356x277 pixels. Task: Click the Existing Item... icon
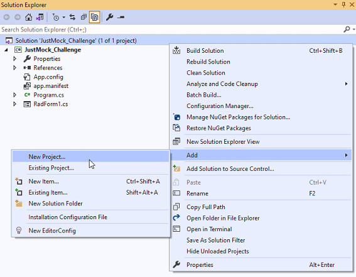(19, 193)
